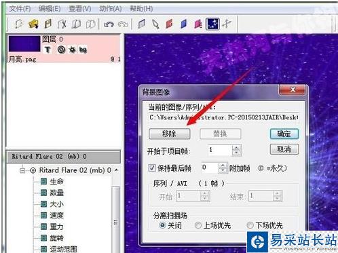This screenshot has width=338, height=253.
Task: Click the 数量 property icon
Action: [43, 193]
